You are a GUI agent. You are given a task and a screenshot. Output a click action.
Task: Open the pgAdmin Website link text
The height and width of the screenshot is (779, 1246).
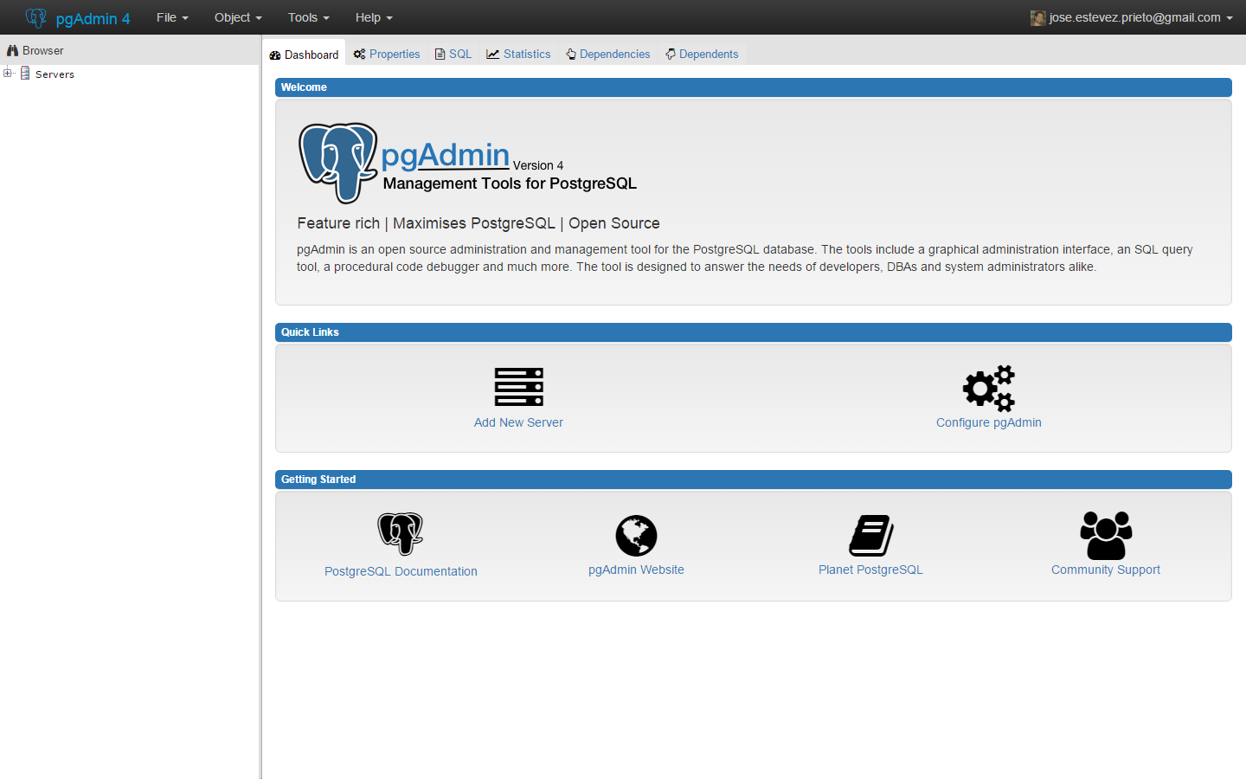[636, 570]
